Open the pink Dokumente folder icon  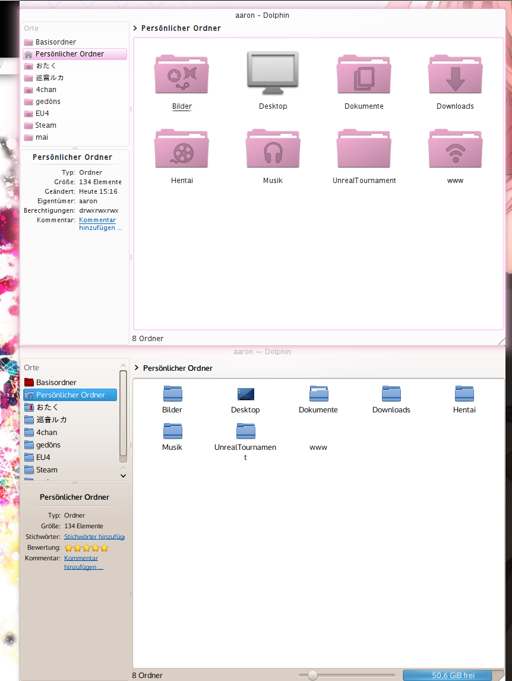pyautogui.click(x=364, y=74)
